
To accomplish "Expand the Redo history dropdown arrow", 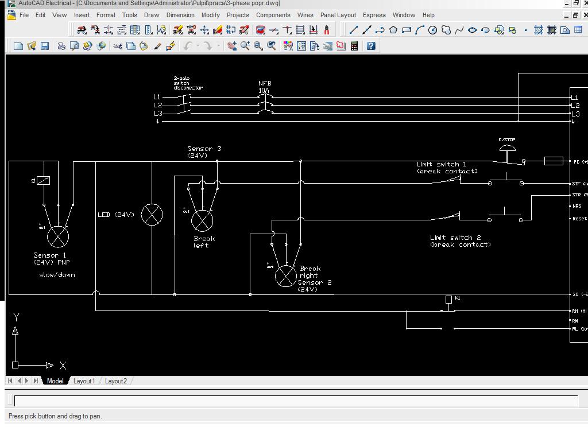I will [218, 46].
